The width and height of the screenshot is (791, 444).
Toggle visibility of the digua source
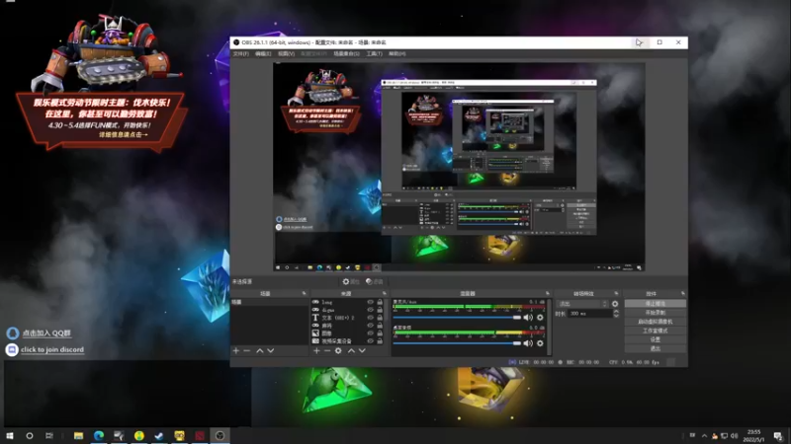(x=370, y=310)
